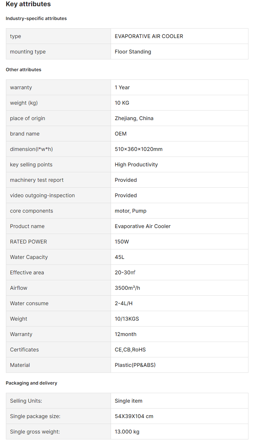Screen dimensions: 255x444
Task: Click the 13.000 kg gross weight value
Action: (x=127, y=432)
